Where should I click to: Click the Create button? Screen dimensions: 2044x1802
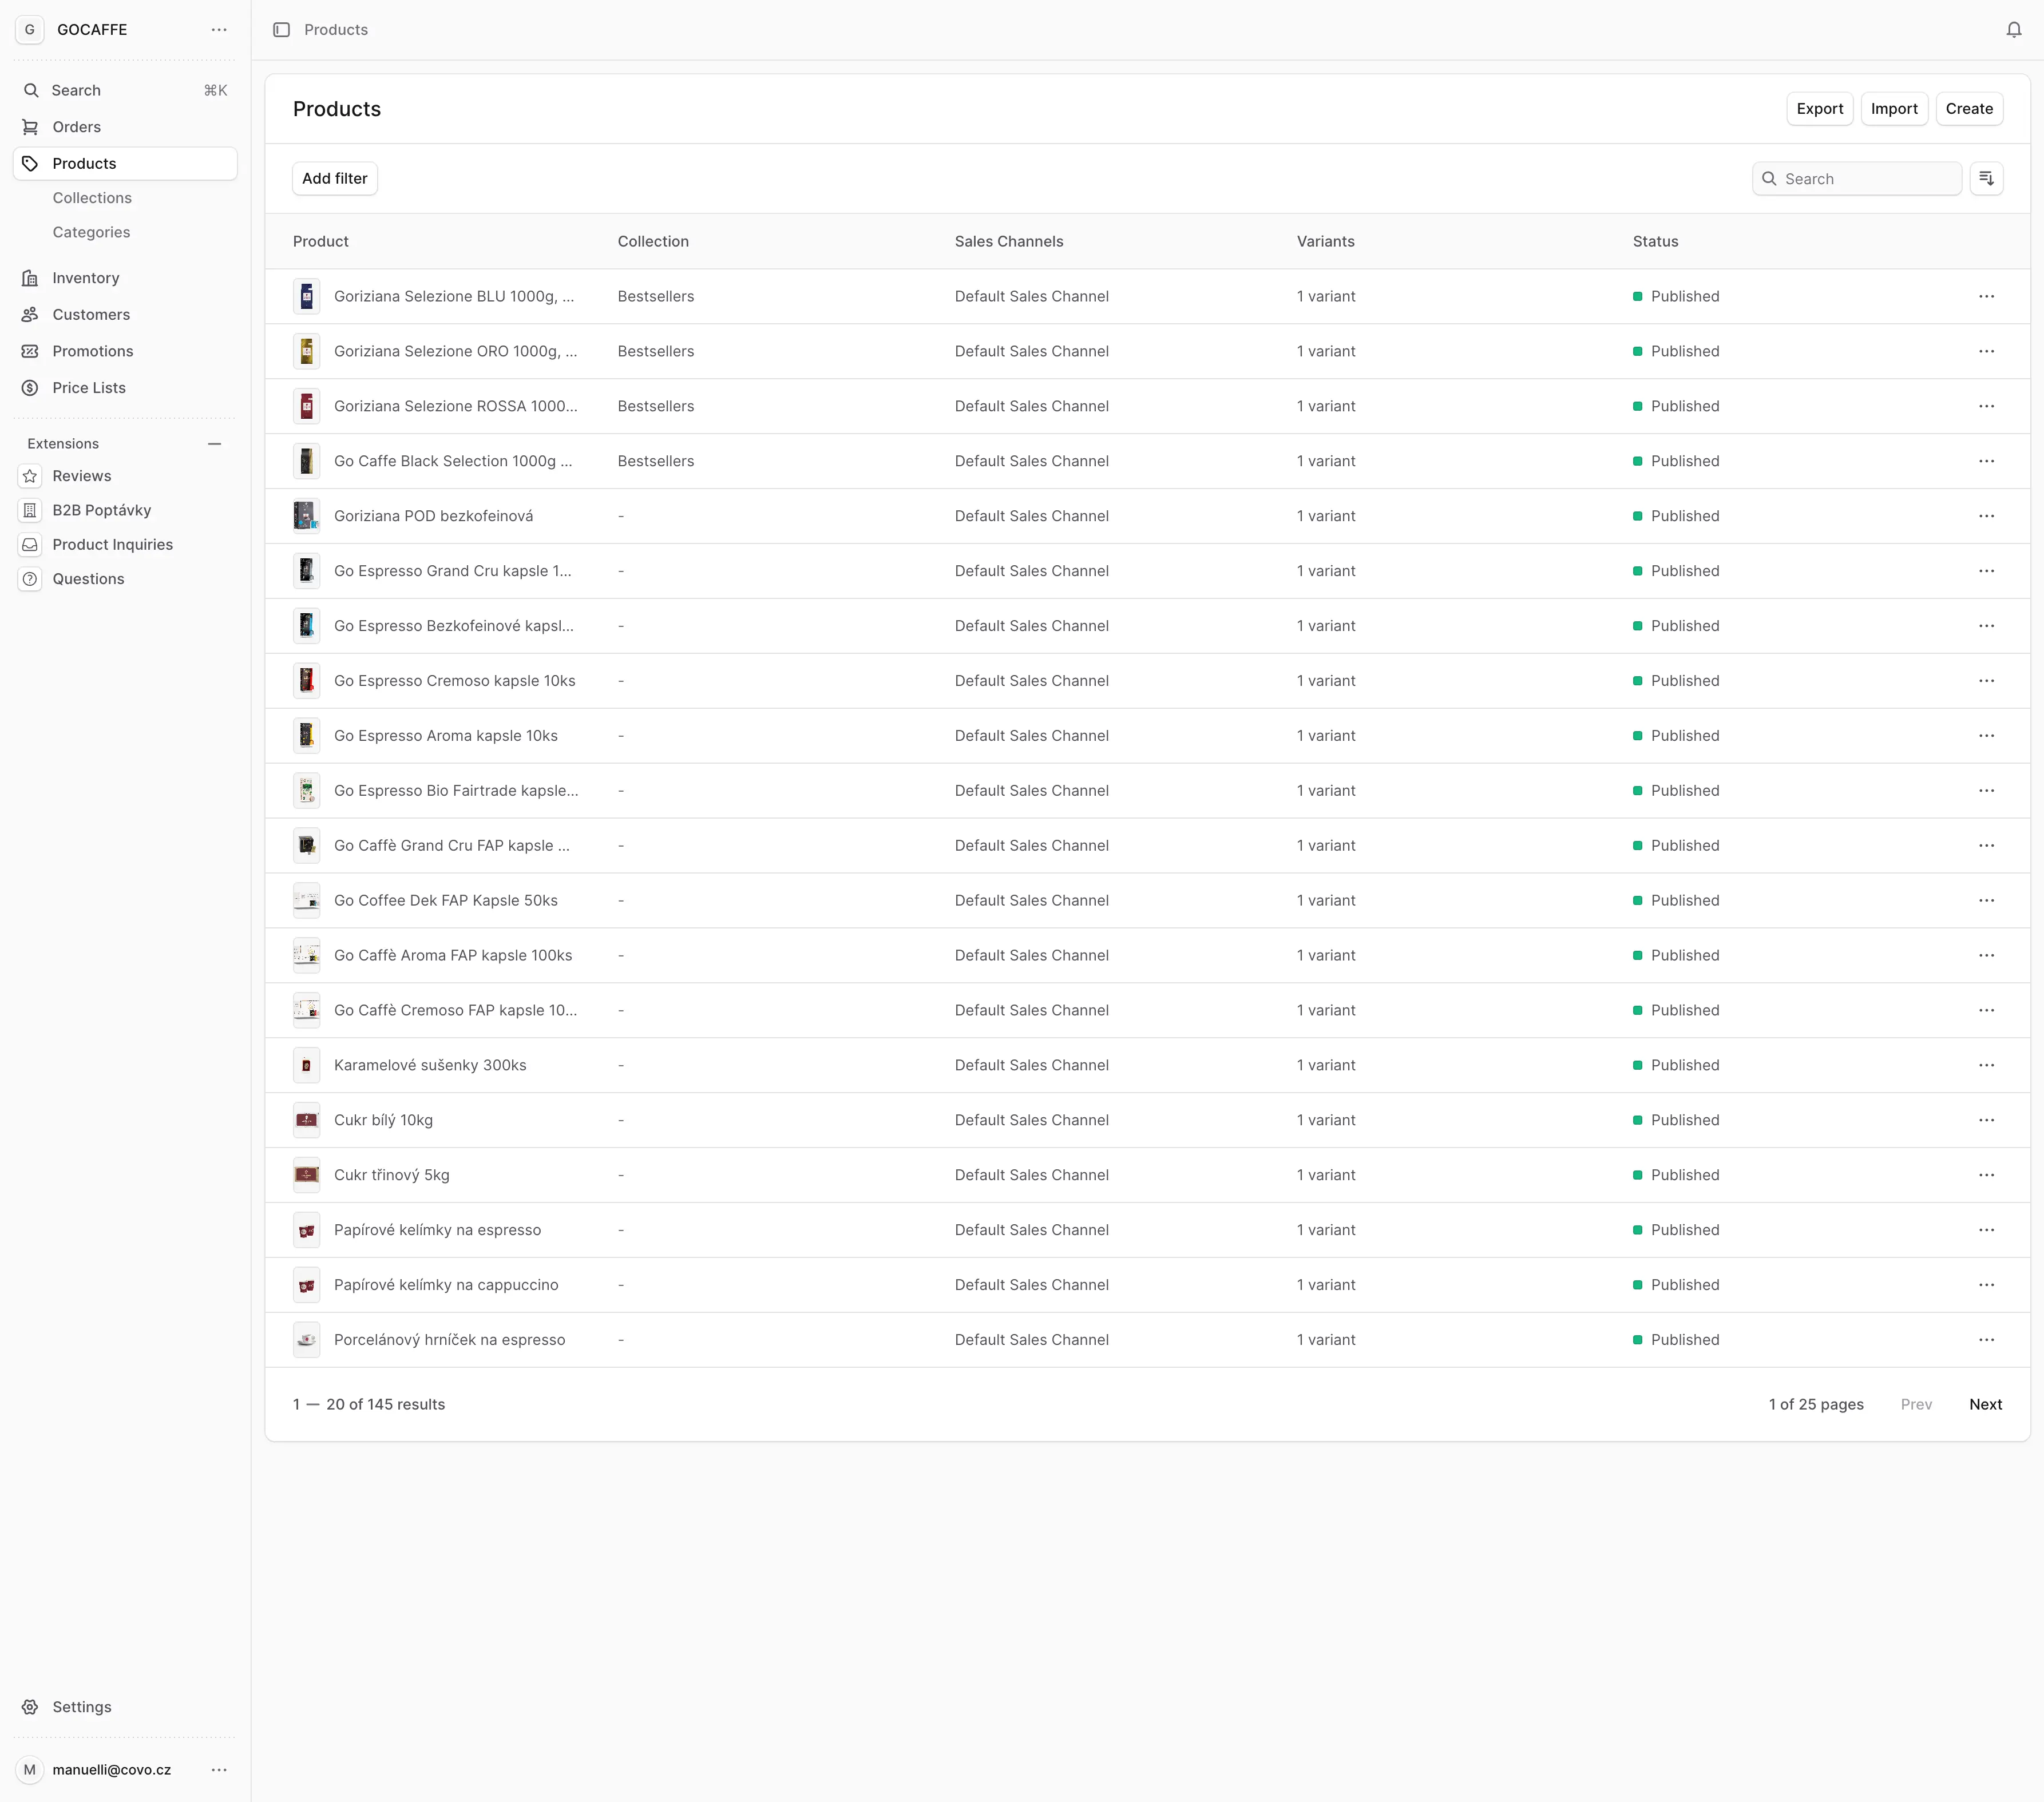1969,108
